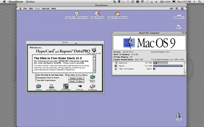Click the Mac OS 9 menu bar clock 4:07
The width and height of the screenshot is (204, 127).
pos(171,9)
